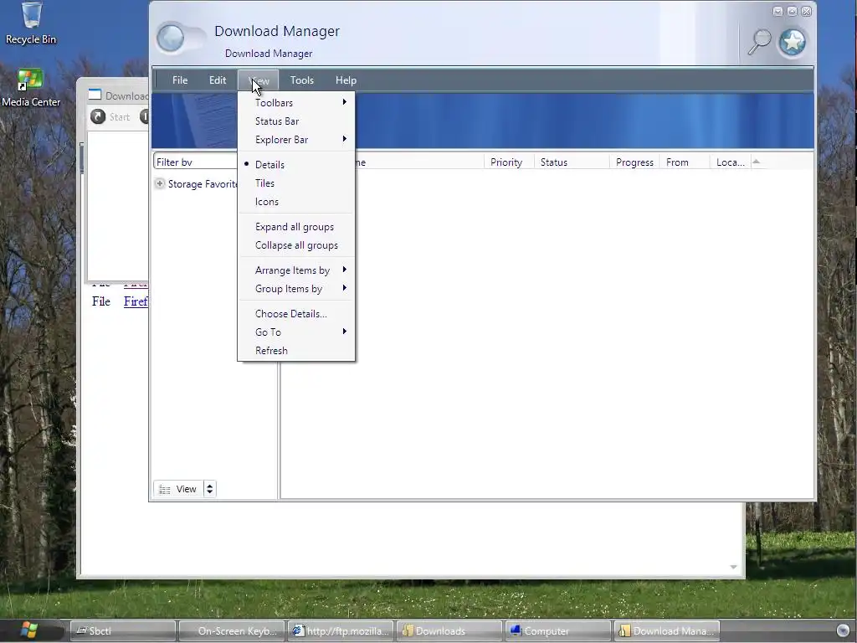Click the Download Mana... taskbar button
Image resolution: width=857 pixels, height=643 pixels.
tap(667, 631)
